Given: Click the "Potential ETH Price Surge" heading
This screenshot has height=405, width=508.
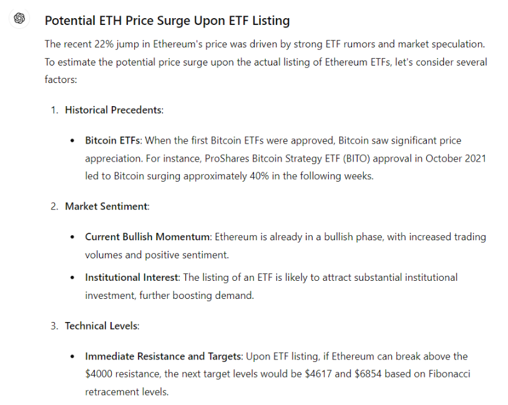Looking at the screenshot, I should pos(167,20).
